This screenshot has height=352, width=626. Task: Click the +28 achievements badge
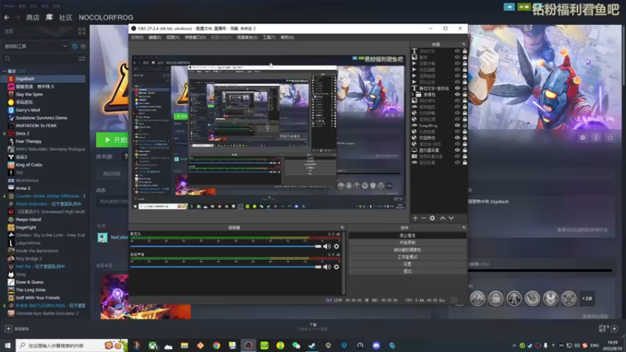(587, 299)
